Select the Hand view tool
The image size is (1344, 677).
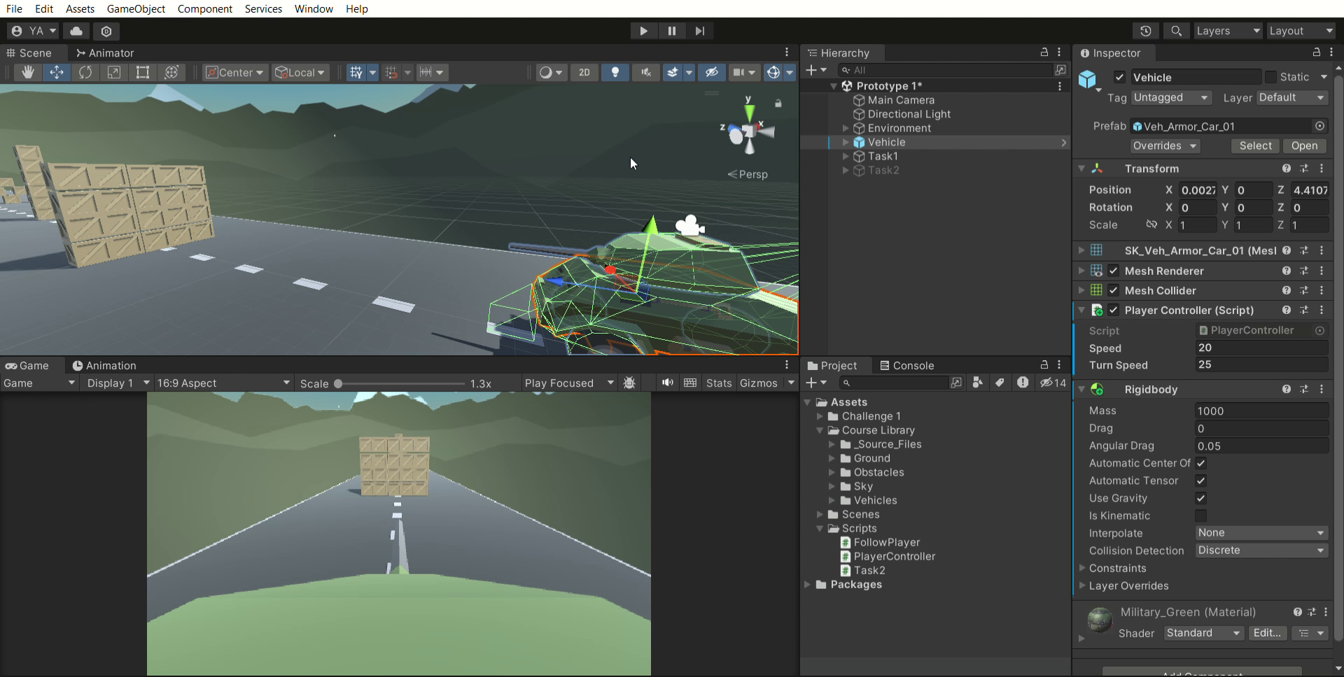[28, 72]
